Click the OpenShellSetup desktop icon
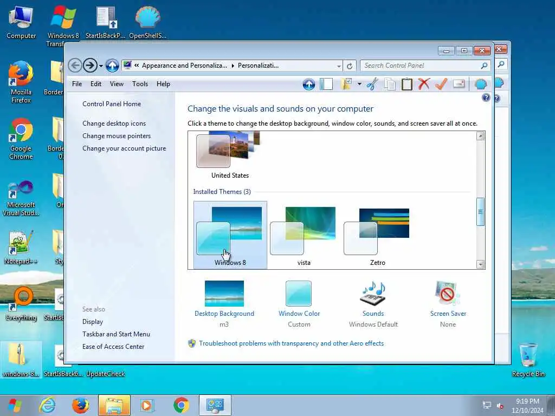 pos(147,22)
